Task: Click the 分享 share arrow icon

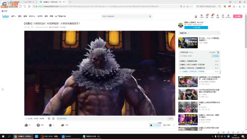Action: point(62,125)
